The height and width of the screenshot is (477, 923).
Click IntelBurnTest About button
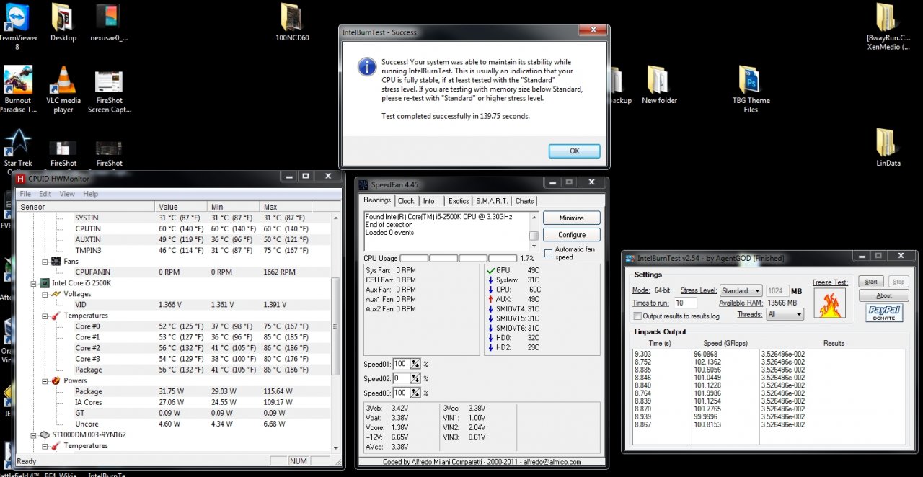884,295
